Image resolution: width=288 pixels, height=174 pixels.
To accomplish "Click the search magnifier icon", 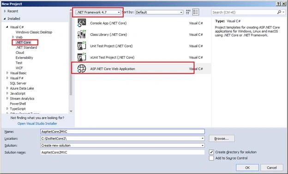I will (x=279, y=12).
